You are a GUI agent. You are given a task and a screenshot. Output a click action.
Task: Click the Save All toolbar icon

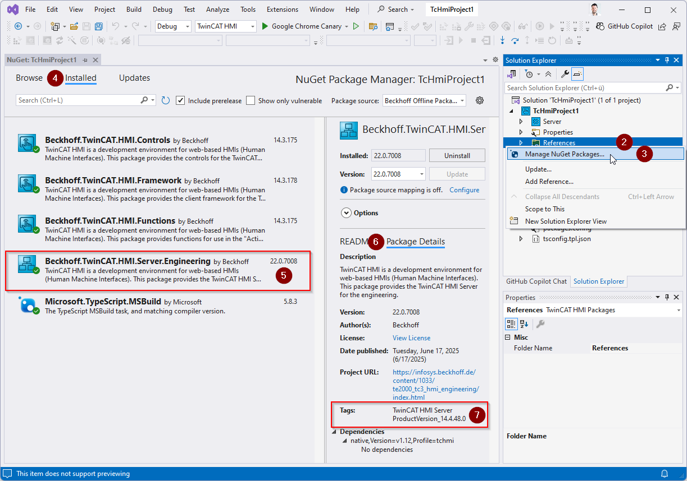click(98, 26)
